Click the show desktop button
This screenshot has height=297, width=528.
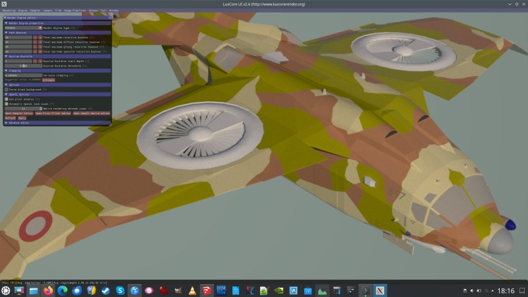coord(522,290)
